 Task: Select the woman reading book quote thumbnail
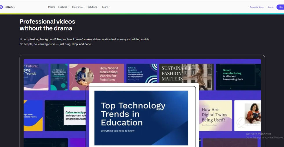point(247,115)
